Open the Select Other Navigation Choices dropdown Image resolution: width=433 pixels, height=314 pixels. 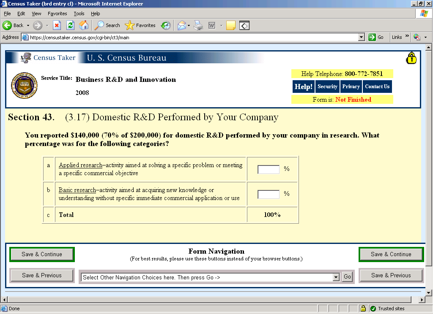(x=336, y=277)
